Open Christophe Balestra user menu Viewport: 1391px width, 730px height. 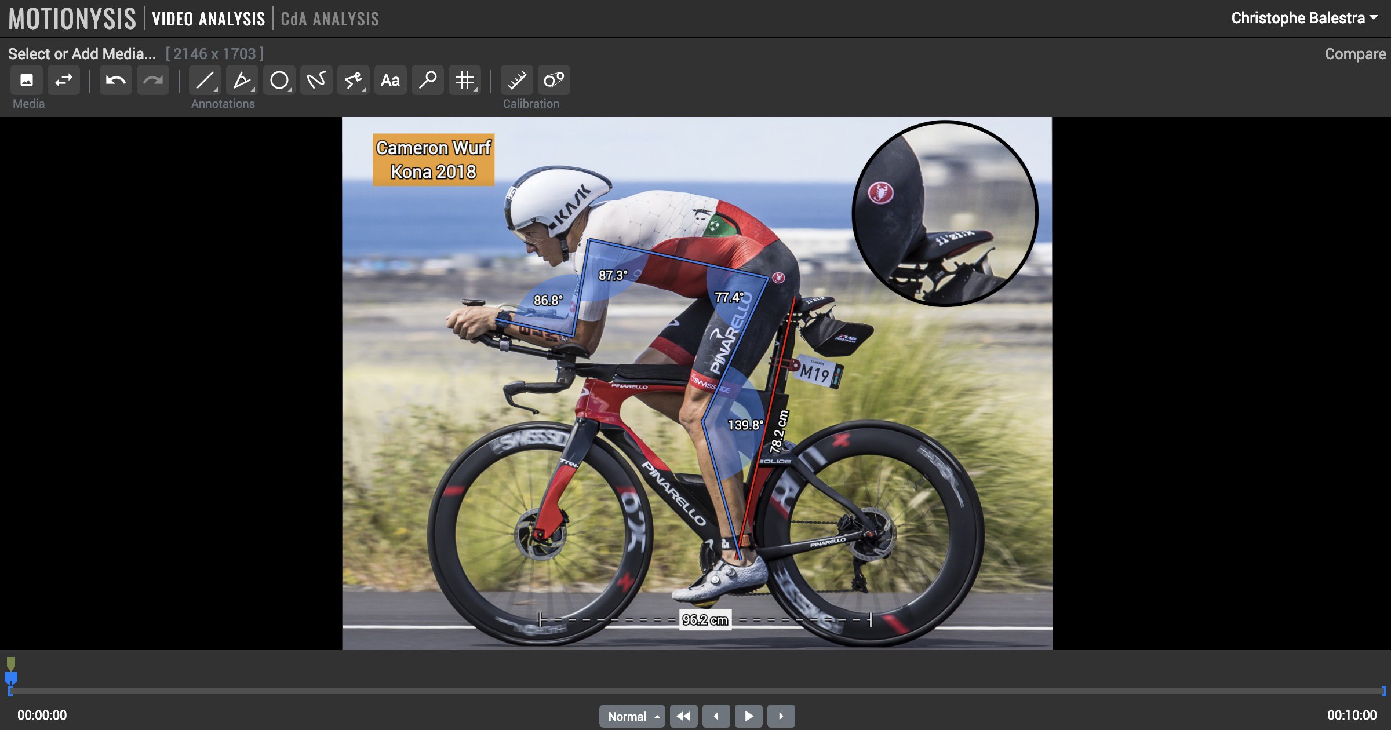tap(1304, 18)
